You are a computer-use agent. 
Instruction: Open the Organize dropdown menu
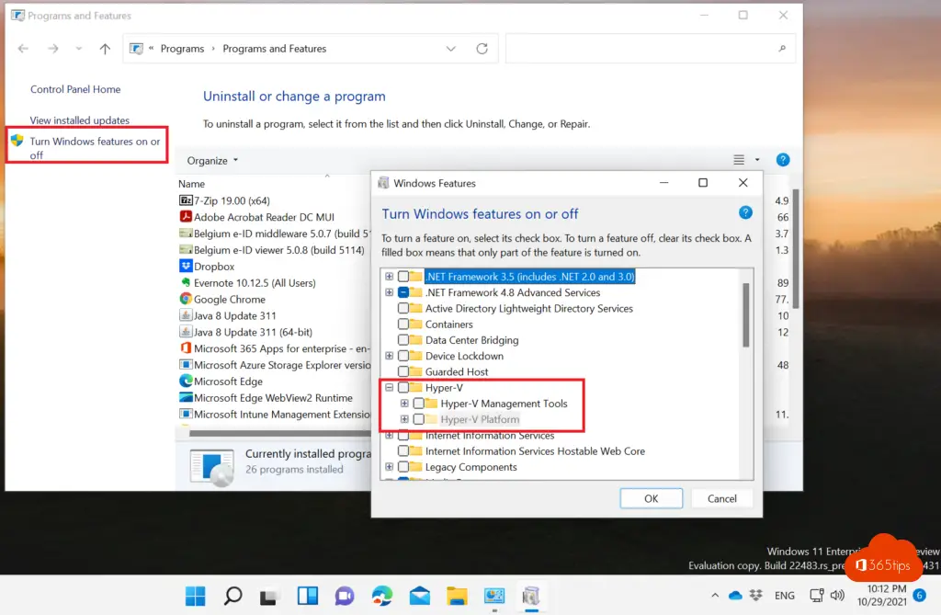(x=212, y=161)
